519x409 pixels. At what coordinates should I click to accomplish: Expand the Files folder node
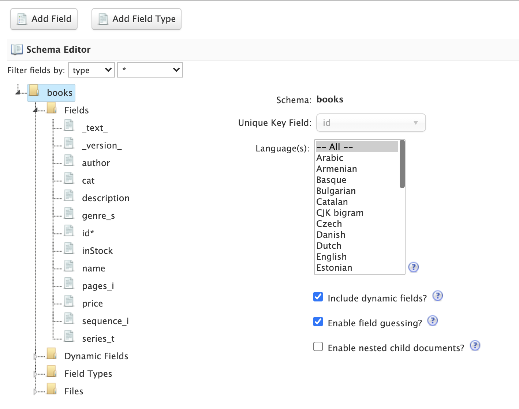36,391
